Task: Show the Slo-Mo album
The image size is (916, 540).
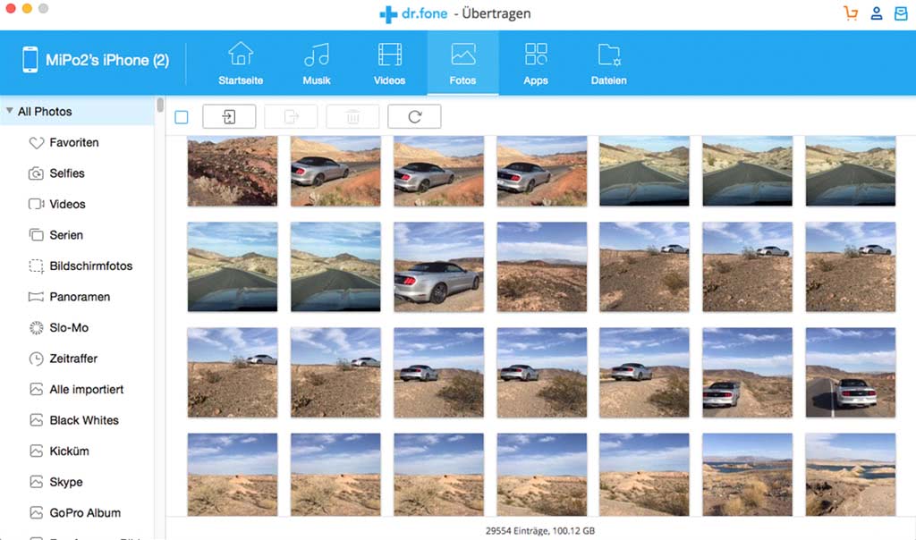Action: click(69, 328)
